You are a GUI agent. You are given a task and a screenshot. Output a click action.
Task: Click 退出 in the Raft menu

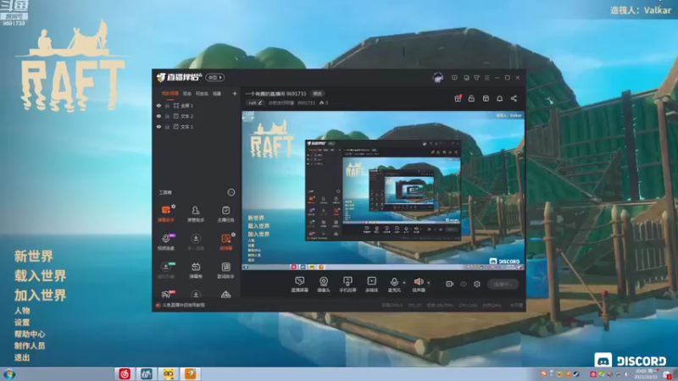coord(22,357)
